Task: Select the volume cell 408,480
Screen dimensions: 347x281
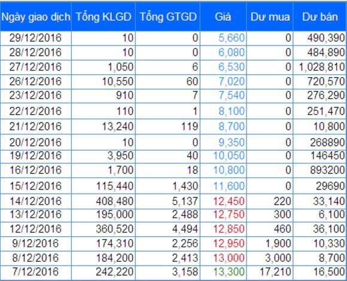Action: pyautogui.click(x=115, y=201)
